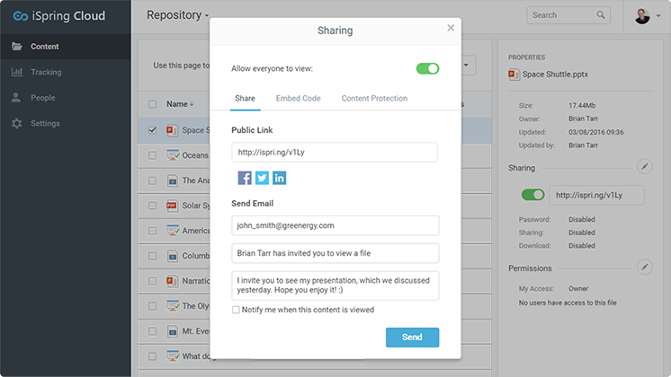The height and width of the screenshot is (377, 671).
Task: Click the iSpring Cloud logo icon
Action: pos(20,16)
